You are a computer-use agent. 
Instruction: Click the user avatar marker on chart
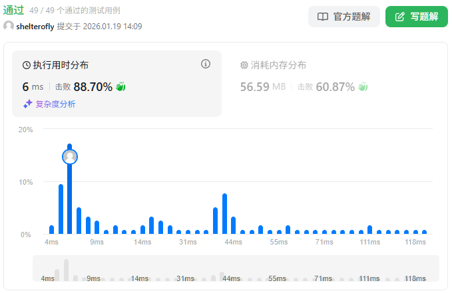pyautogui.click(x=70, y=157)
